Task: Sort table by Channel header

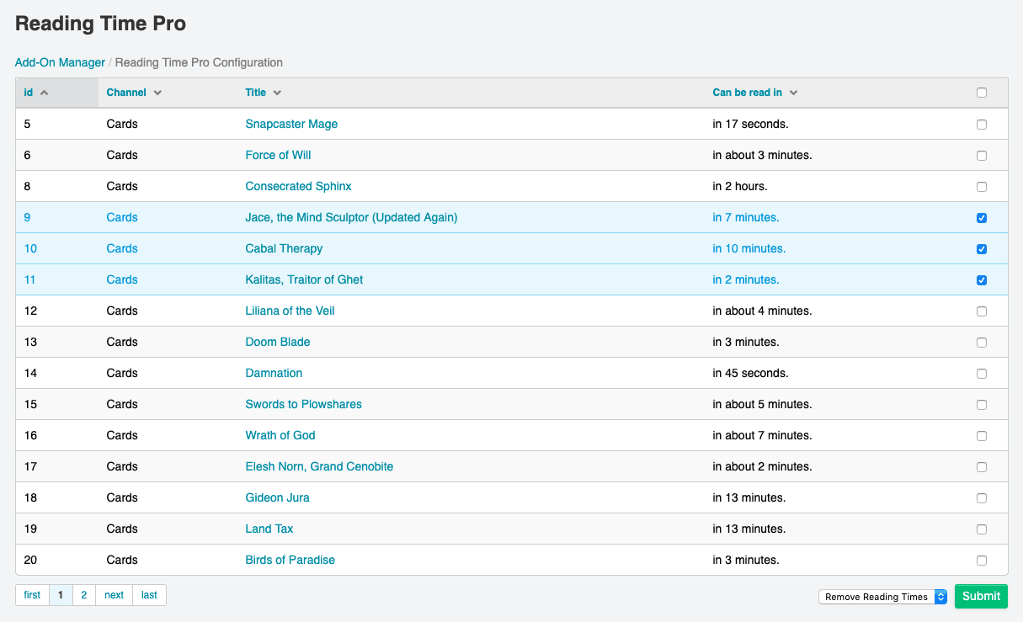Action: [126, 93]
